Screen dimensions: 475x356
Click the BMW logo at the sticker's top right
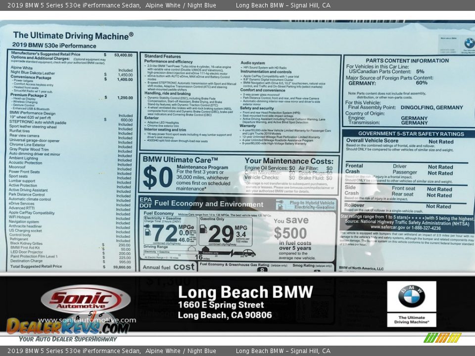[x=469, y=43]
